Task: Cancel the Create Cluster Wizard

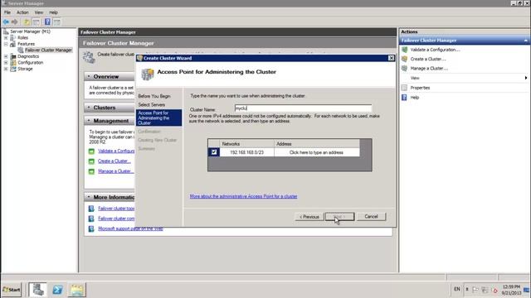Action: point(371,217)
